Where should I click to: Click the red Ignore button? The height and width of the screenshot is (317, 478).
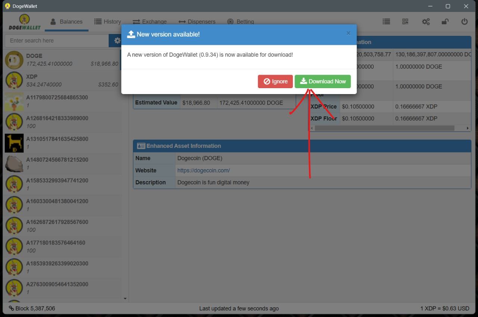(275, 81)
